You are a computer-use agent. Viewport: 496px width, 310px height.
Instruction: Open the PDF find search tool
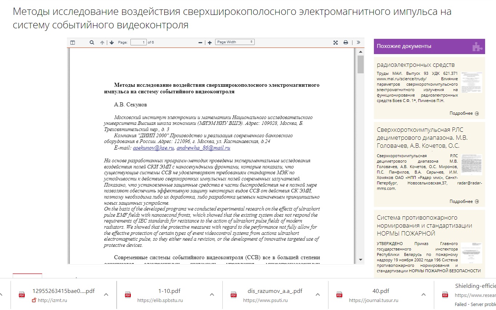(92, 42)
